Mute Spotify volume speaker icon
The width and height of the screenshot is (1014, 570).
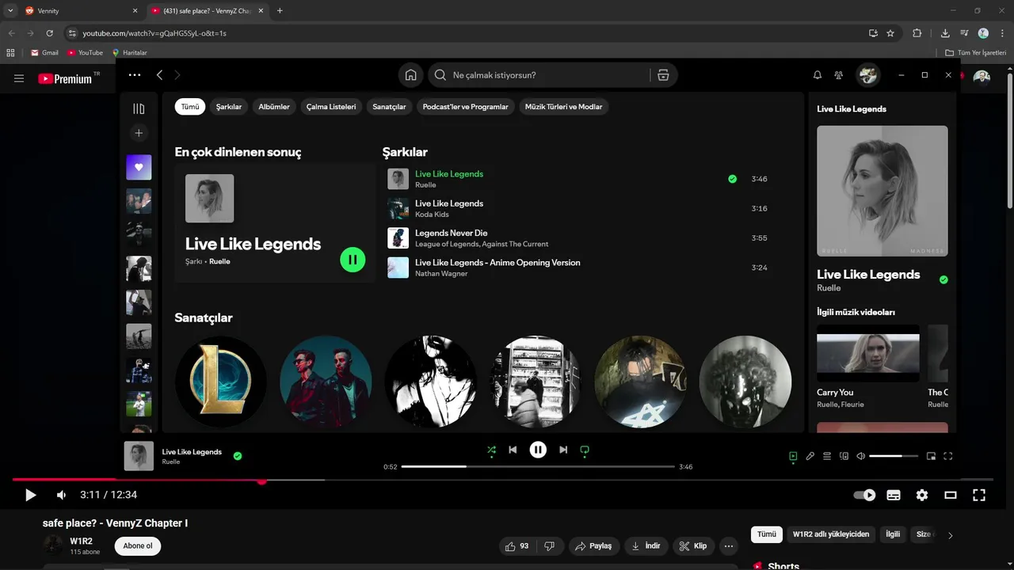coord(861,456)
